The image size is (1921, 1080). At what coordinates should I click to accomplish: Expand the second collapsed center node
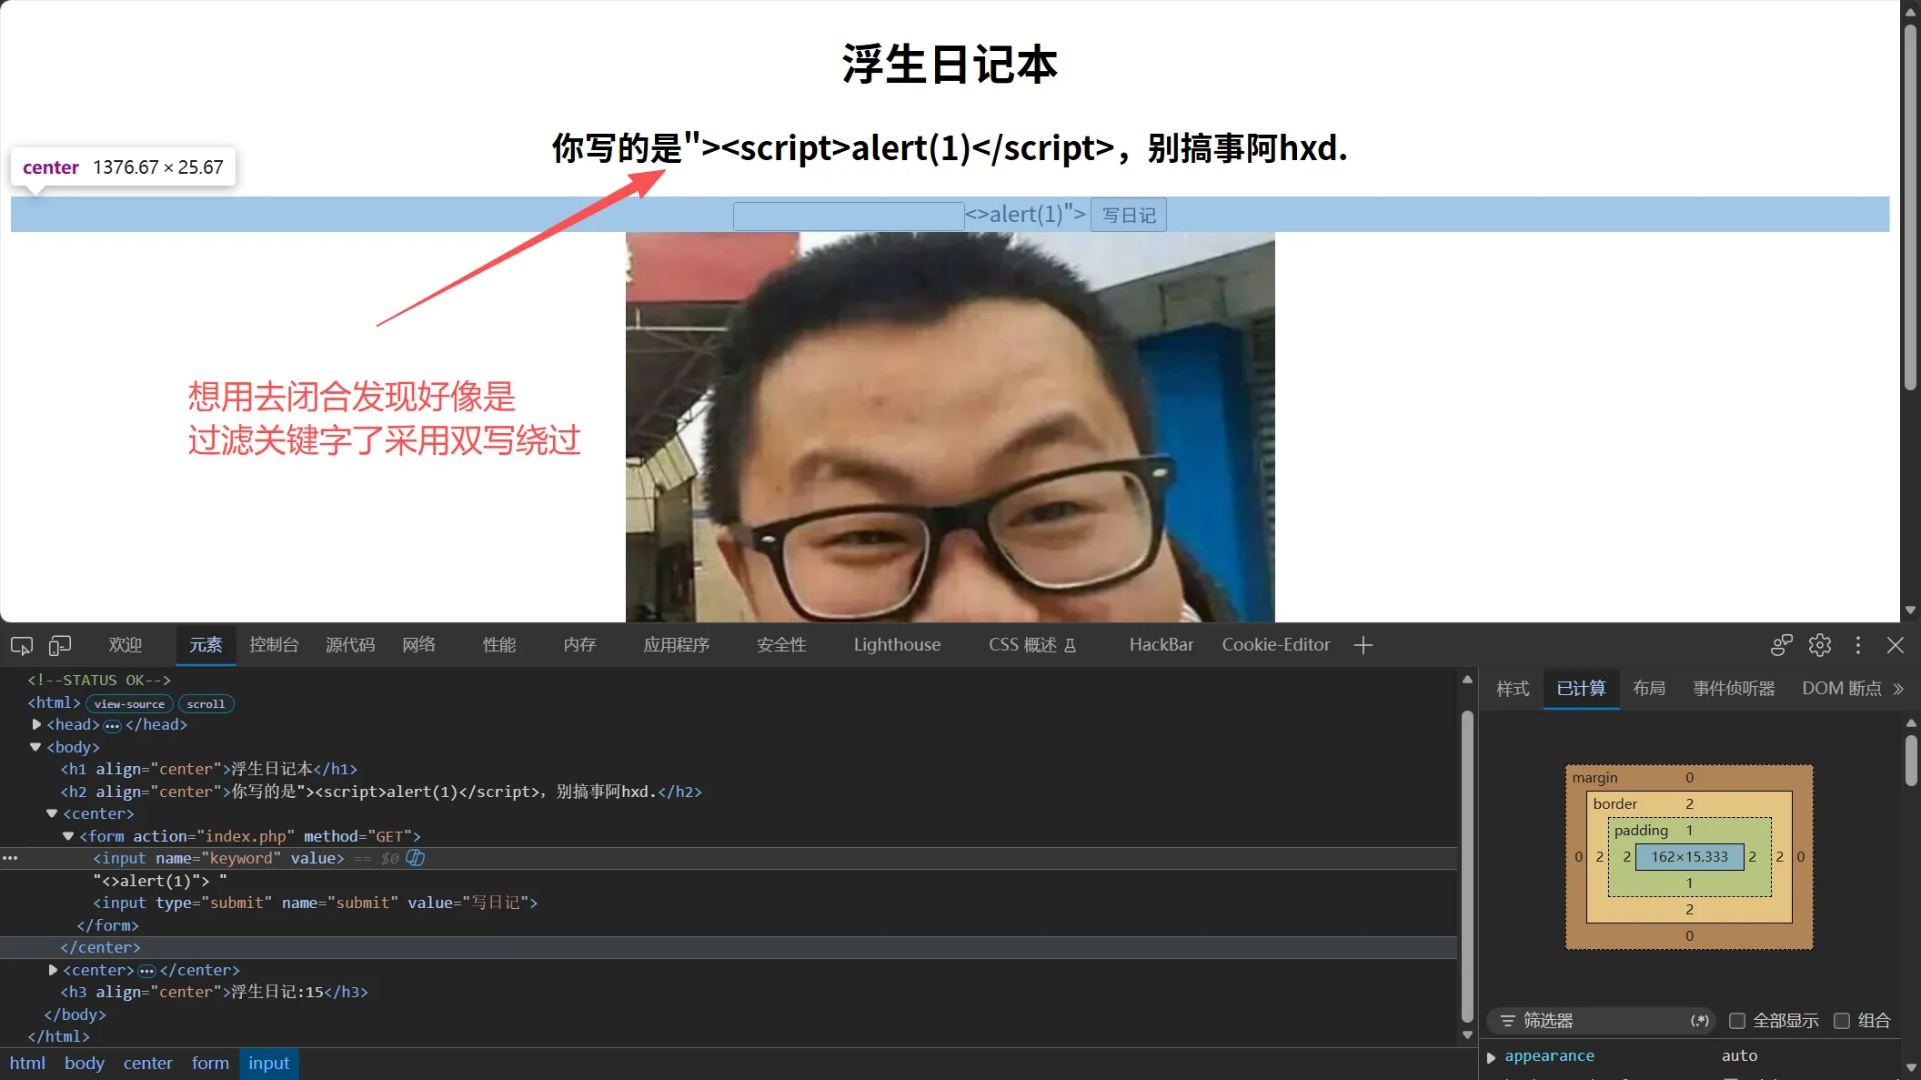pyautogui.click(x=53, y=970)
